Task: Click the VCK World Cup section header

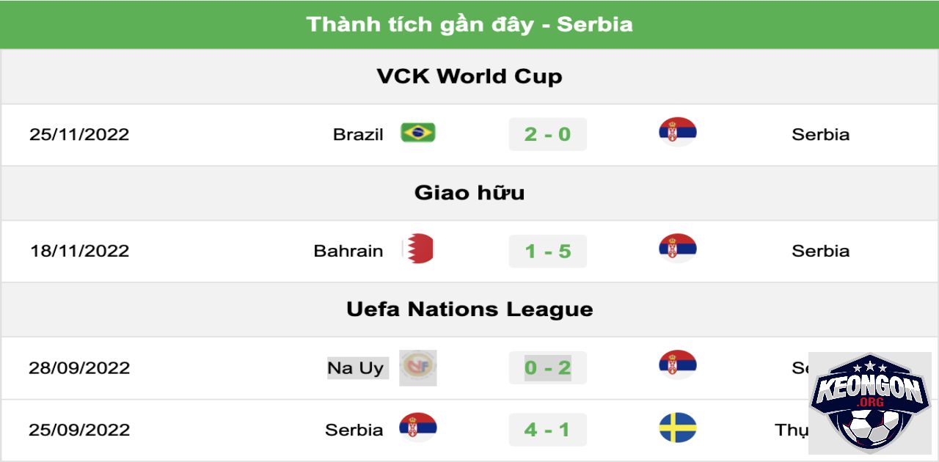Action: pyautogui.click(x=469, y=76)
